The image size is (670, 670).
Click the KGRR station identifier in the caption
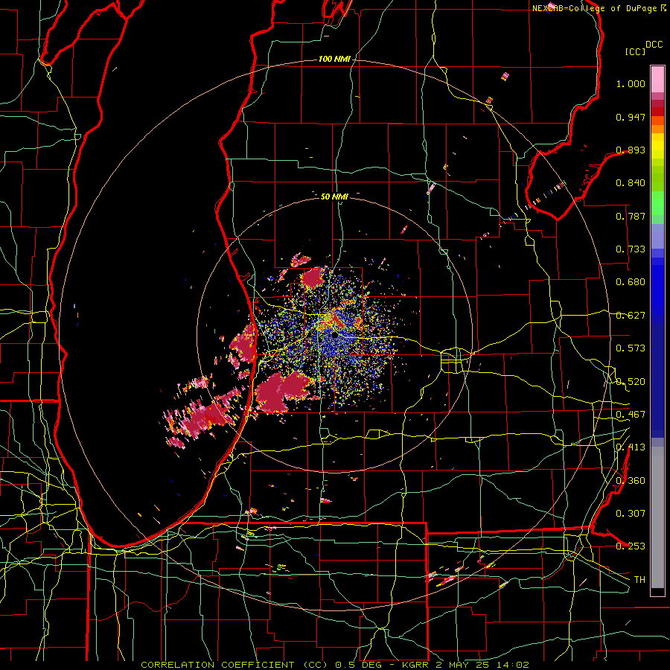[417, 665]
